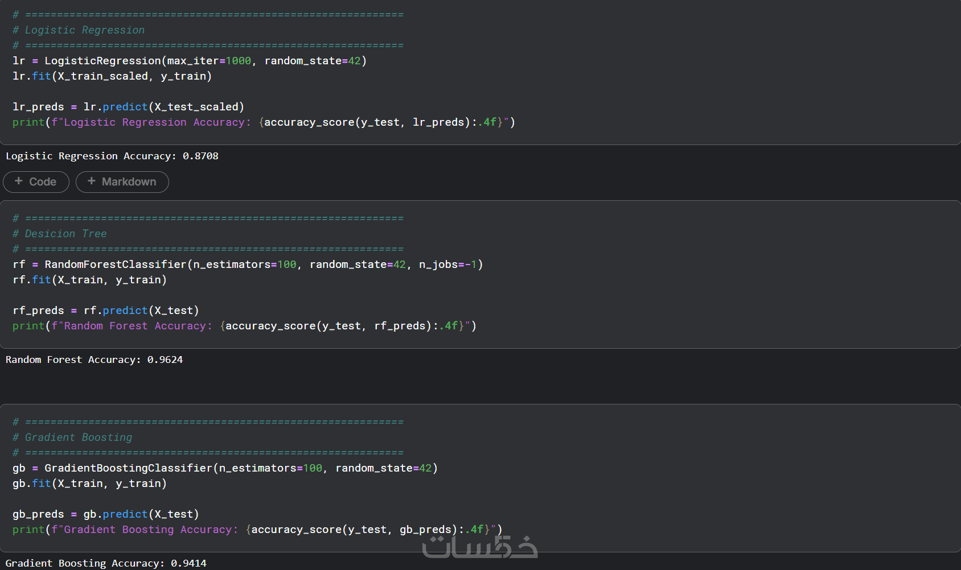Select the Logistic Regression Accuracy 0.8708 output
The width and height of the screenshot is (961, 570).
coord(112,156)
